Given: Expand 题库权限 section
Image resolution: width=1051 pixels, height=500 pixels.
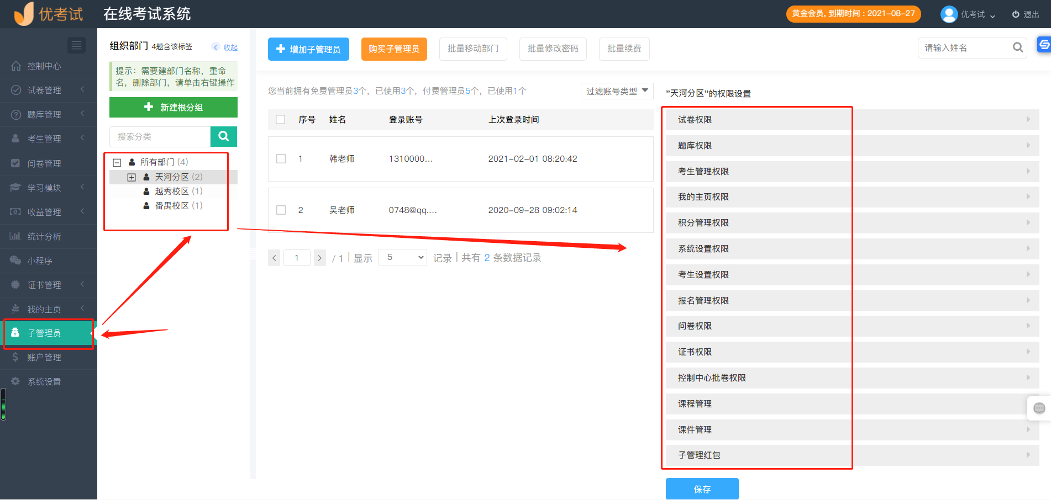Looking at the screenshot, I should coord(853,146).
